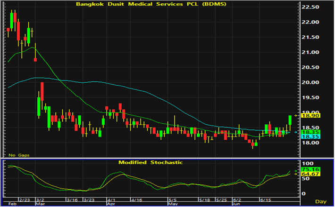Viewport: 335px width, 207px height.
Task: Click the 4/1 date marker
Action: coord(112,200)
